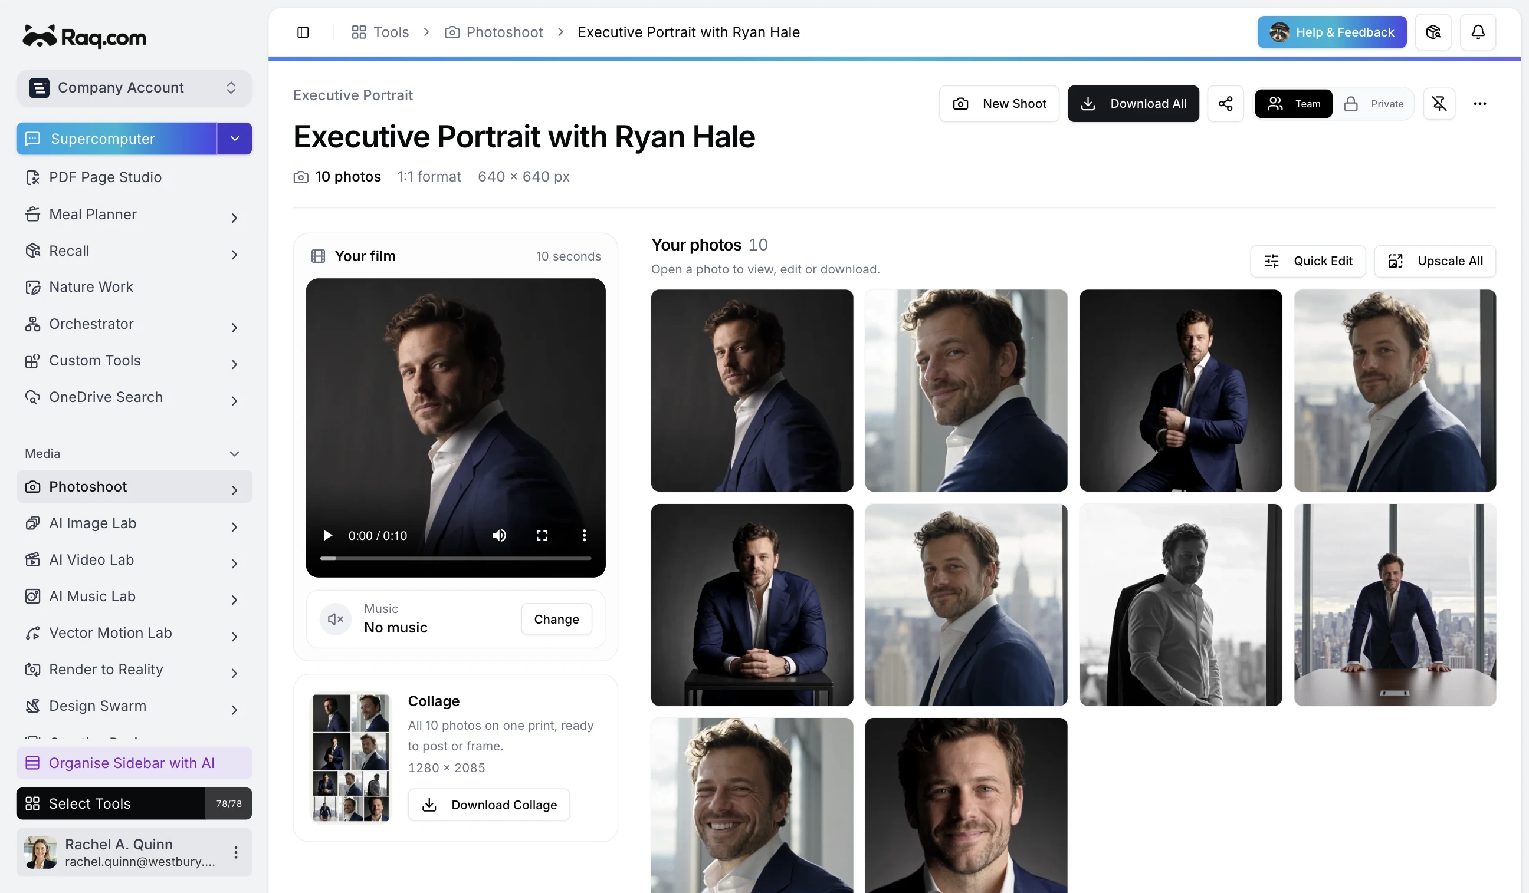The image size is (1529, 893).
Task: Click Organise Sidebar with AI
Action: (134, 763)
